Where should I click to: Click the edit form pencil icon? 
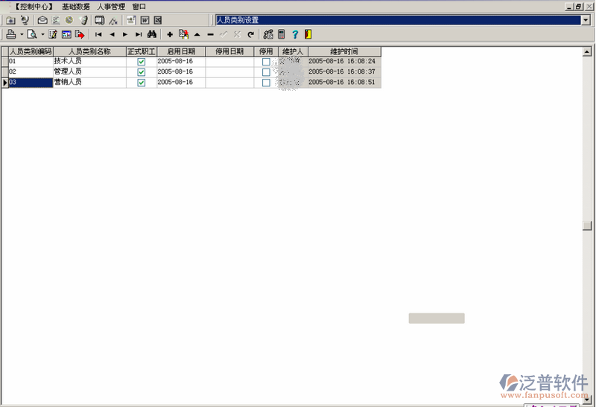[53, 34]
